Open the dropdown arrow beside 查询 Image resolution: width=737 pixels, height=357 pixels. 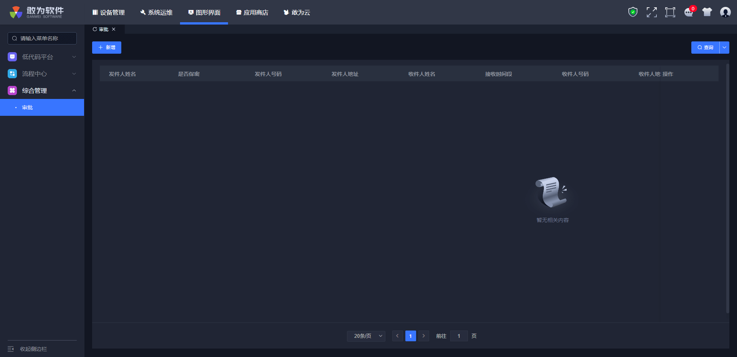(724, 48)
